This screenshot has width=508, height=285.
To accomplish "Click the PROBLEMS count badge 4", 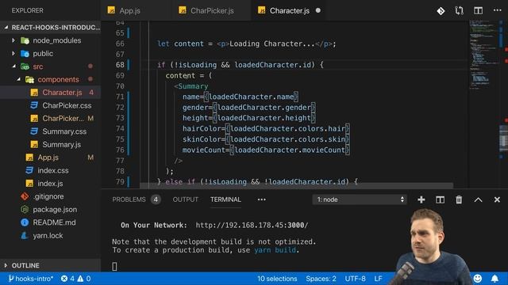I will coord(156,199).
